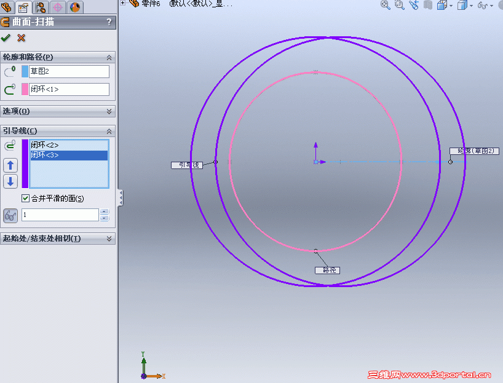Decrease the section number with the down spinner
Screen dimensions: 503x383
105,218
